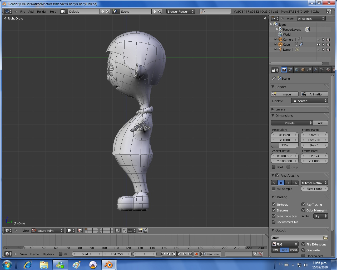Screen dimensions: 337x270
Task: Click the resolution percentage 25% slider
Action: coord(285,145)
